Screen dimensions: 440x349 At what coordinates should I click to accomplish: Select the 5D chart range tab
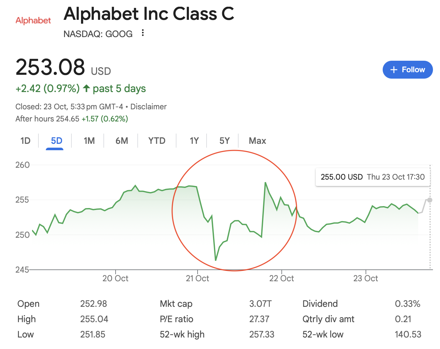[x=56, y=141]
